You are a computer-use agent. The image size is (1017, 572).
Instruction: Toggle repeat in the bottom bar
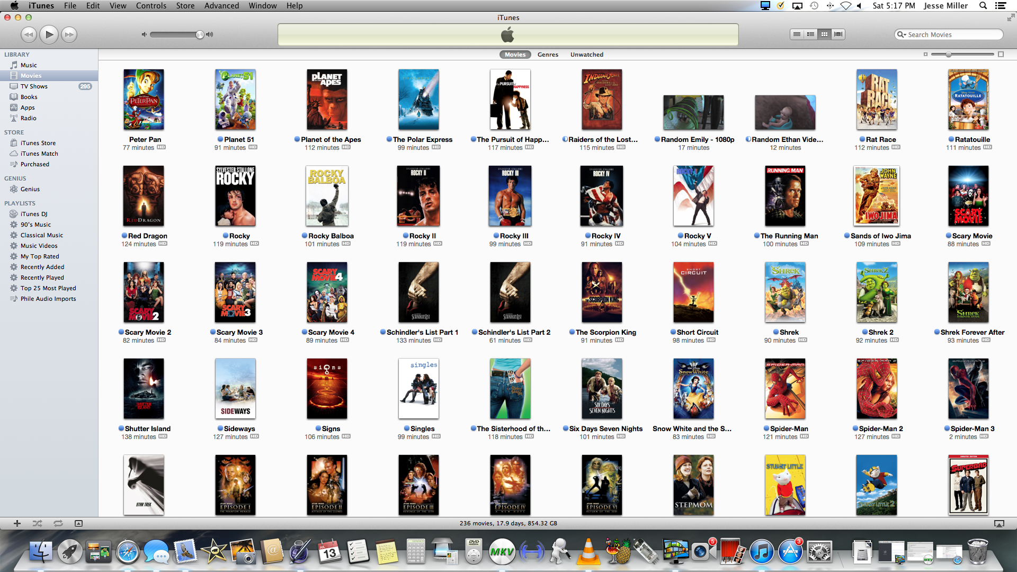click(x=58, y=523)
